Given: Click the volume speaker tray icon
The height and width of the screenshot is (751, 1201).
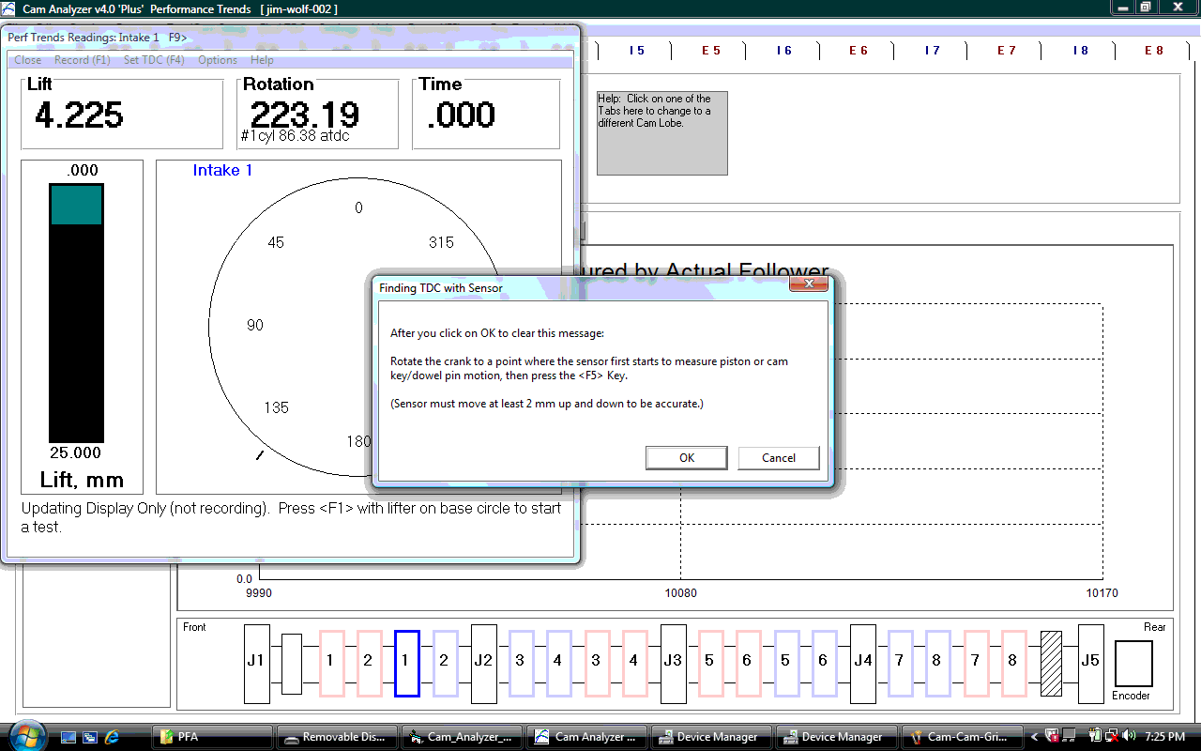Looking at the screenshot, I should [x=1128, y=736].
